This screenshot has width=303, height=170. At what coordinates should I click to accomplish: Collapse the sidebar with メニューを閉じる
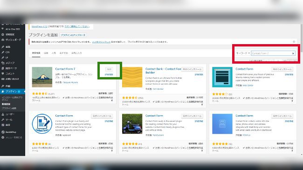click(x=13, y=137)
